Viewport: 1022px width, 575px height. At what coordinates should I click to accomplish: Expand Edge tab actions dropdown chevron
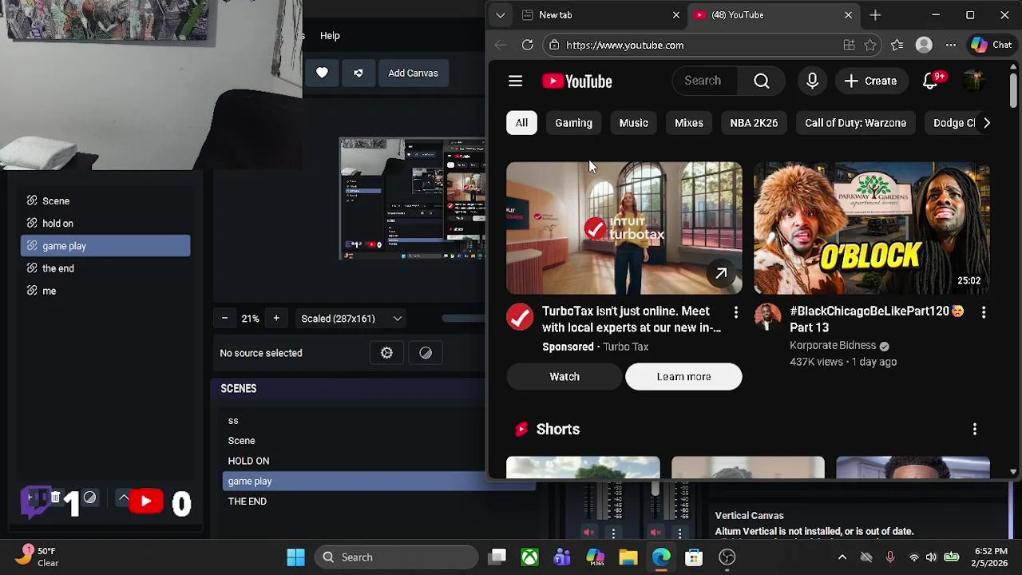click(500, 15)
